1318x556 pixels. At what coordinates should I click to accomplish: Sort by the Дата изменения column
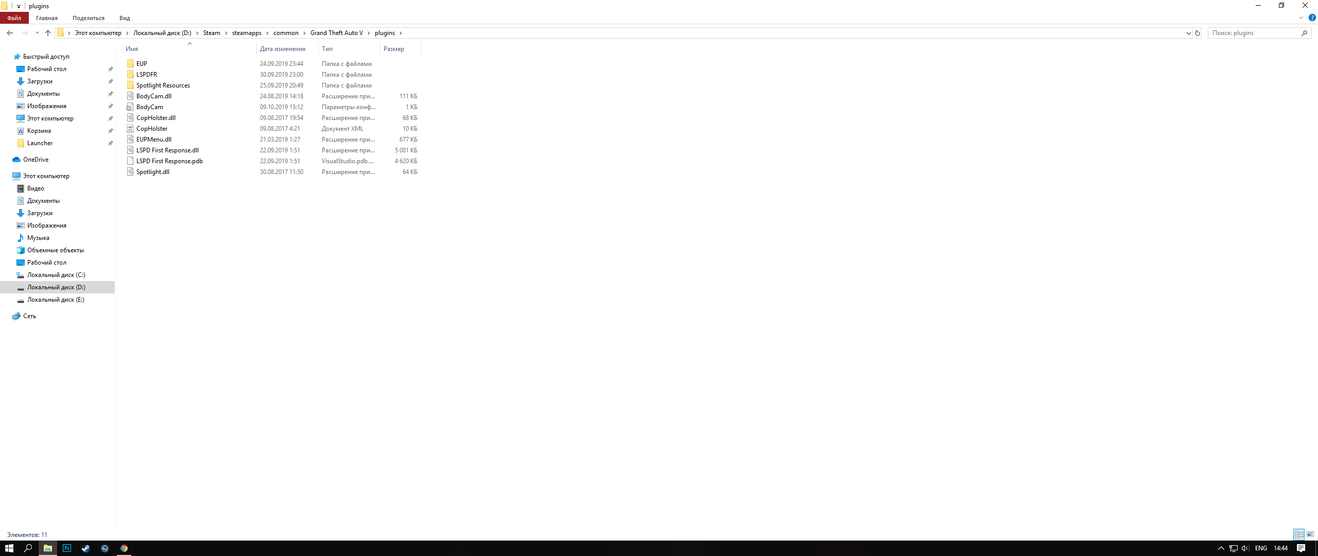click(x=282, y=49)
